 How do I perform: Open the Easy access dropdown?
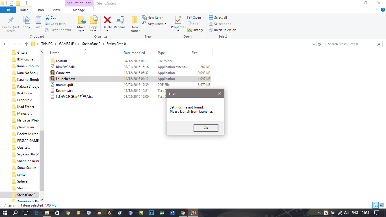(x=154, y=24)
